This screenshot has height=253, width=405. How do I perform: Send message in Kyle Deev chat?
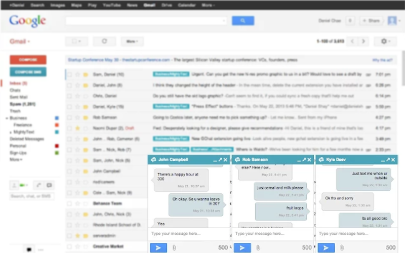[326, 248]
